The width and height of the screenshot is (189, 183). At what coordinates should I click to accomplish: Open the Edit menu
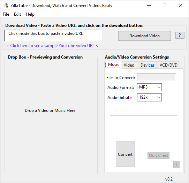[17, 14]
